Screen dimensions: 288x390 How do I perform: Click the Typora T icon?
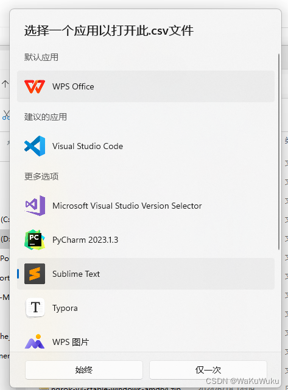35,308
